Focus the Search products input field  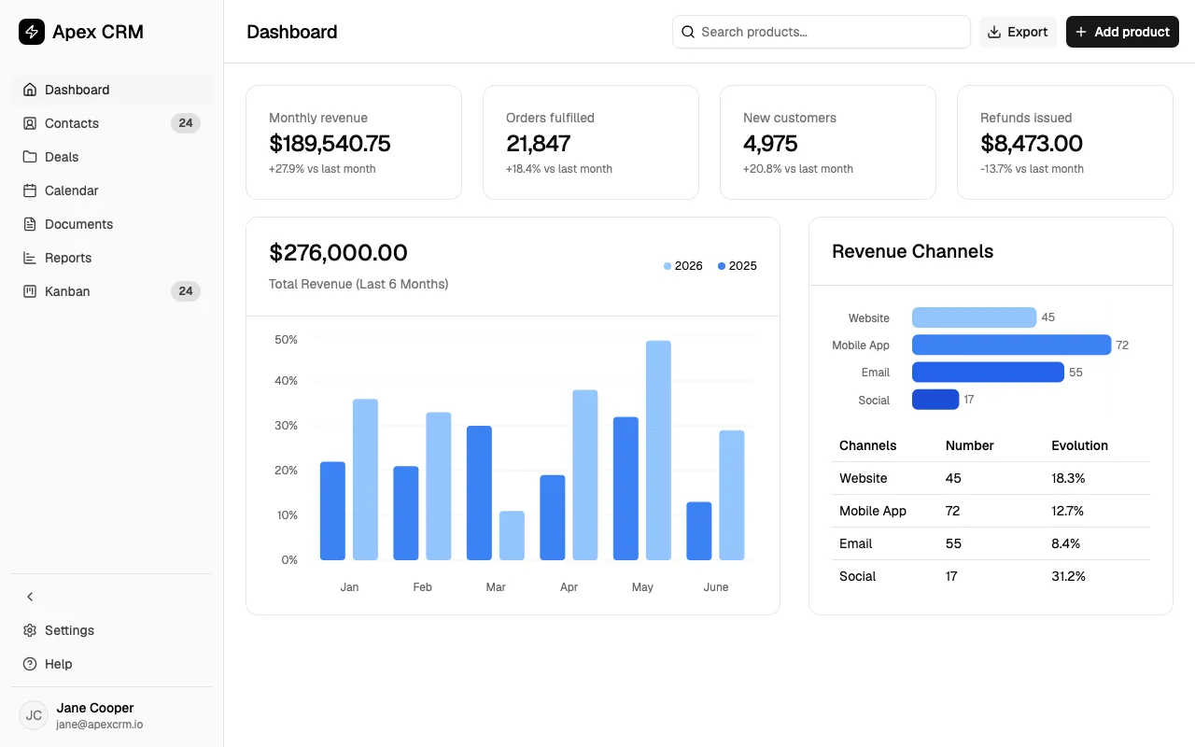click(x=822, y=32)
